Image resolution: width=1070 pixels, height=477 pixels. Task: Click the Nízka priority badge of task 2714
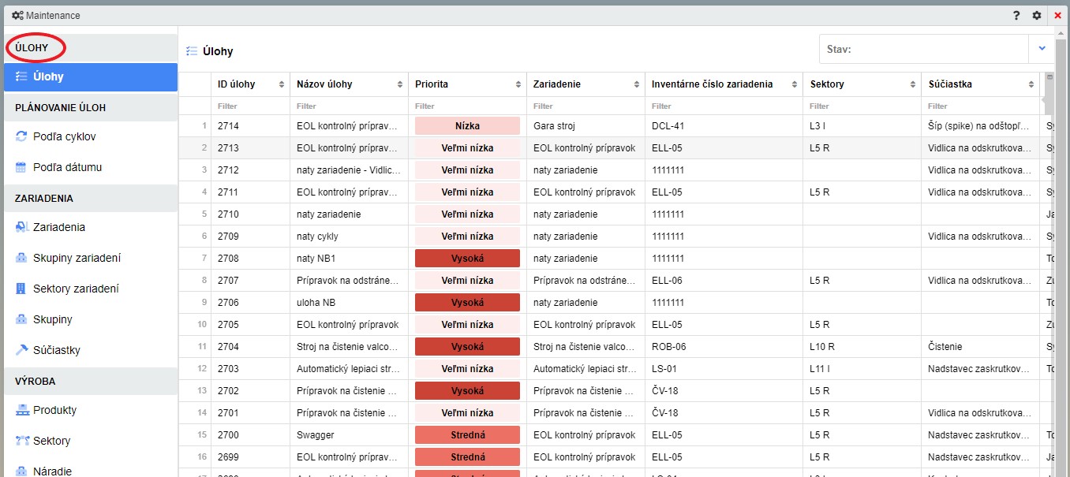click(x=467, y=125)
